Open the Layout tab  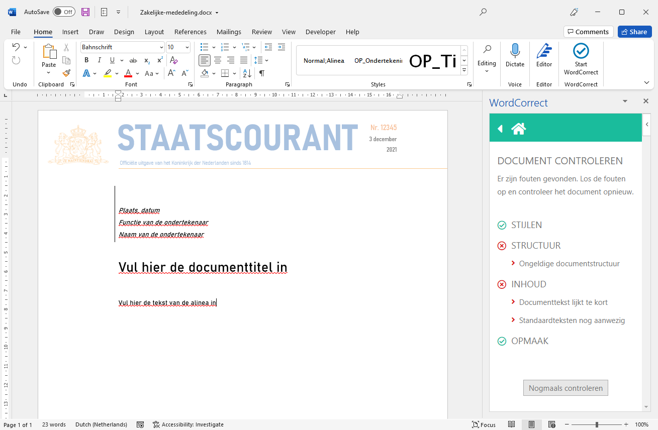(x=154, y=32)
